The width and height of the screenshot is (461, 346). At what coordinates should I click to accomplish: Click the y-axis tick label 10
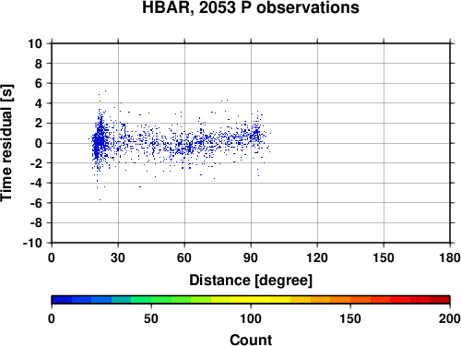[x=35, y=43]
